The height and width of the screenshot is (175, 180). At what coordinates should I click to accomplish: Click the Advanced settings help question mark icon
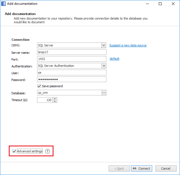48,151
